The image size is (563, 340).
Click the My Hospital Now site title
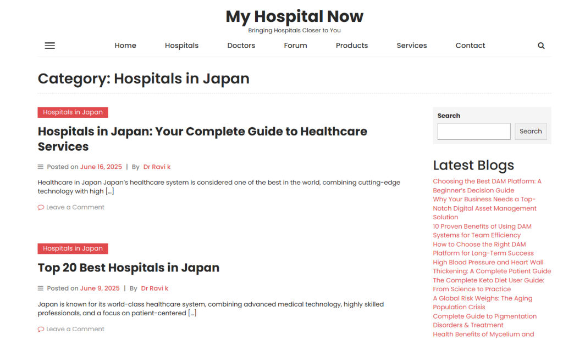point(295,16)
